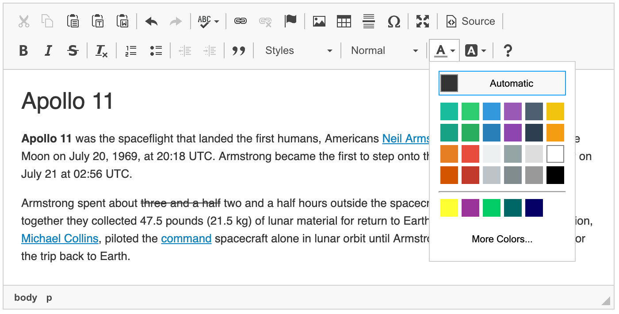Screen dimensions: 619x314
Task: Click the Unlink icon
Action: [265, 21]
